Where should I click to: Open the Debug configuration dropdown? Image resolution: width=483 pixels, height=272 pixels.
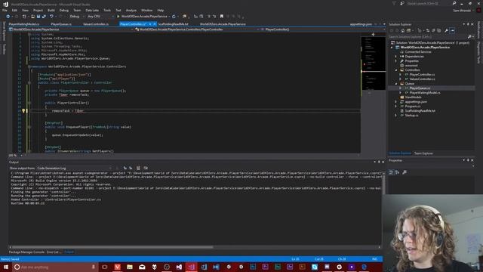coord(76,17)
